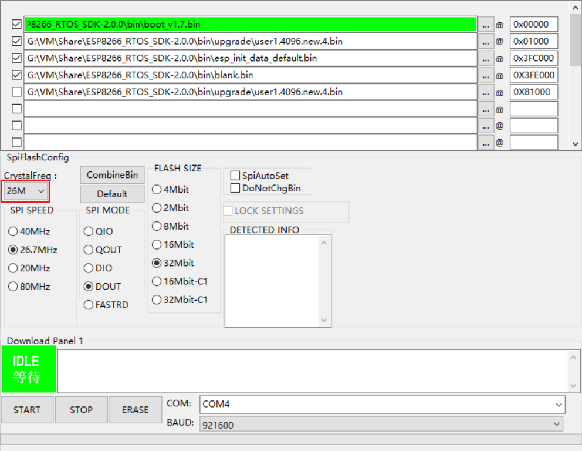Select DOUT SPI mode
The height and width of the screenshot is (451, 582).
103,287
